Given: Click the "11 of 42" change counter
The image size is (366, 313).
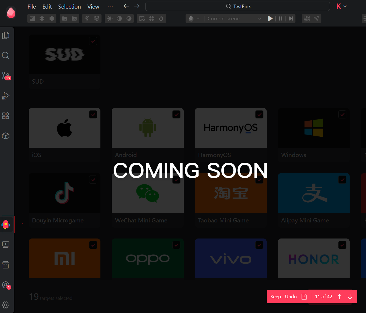Looking at the screenshot, I should point(324,297).
